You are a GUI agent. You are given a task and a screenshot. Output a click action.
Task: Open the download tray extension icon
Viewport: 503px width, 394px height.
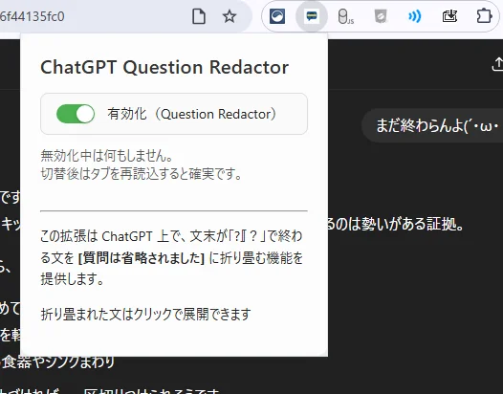point(449,16)
